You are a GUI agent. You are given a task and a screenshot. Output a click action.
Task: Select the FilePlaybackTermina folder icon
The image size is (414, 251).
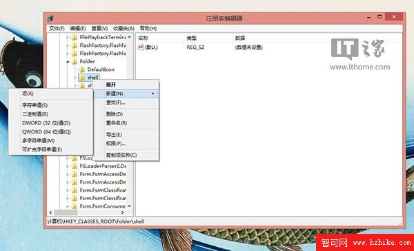(75, 37)
